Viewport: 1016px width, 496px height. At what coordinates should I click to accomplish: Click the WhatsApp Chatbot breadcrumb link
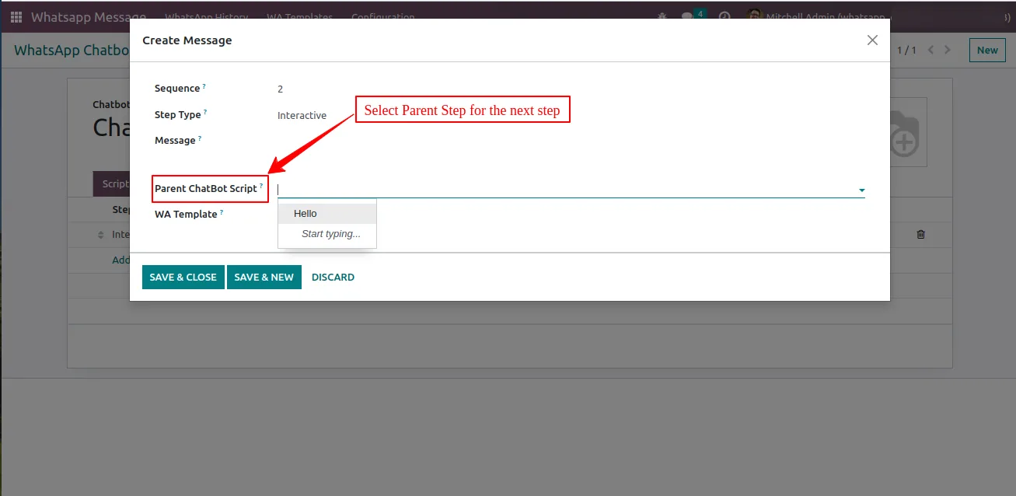[72, 50]
